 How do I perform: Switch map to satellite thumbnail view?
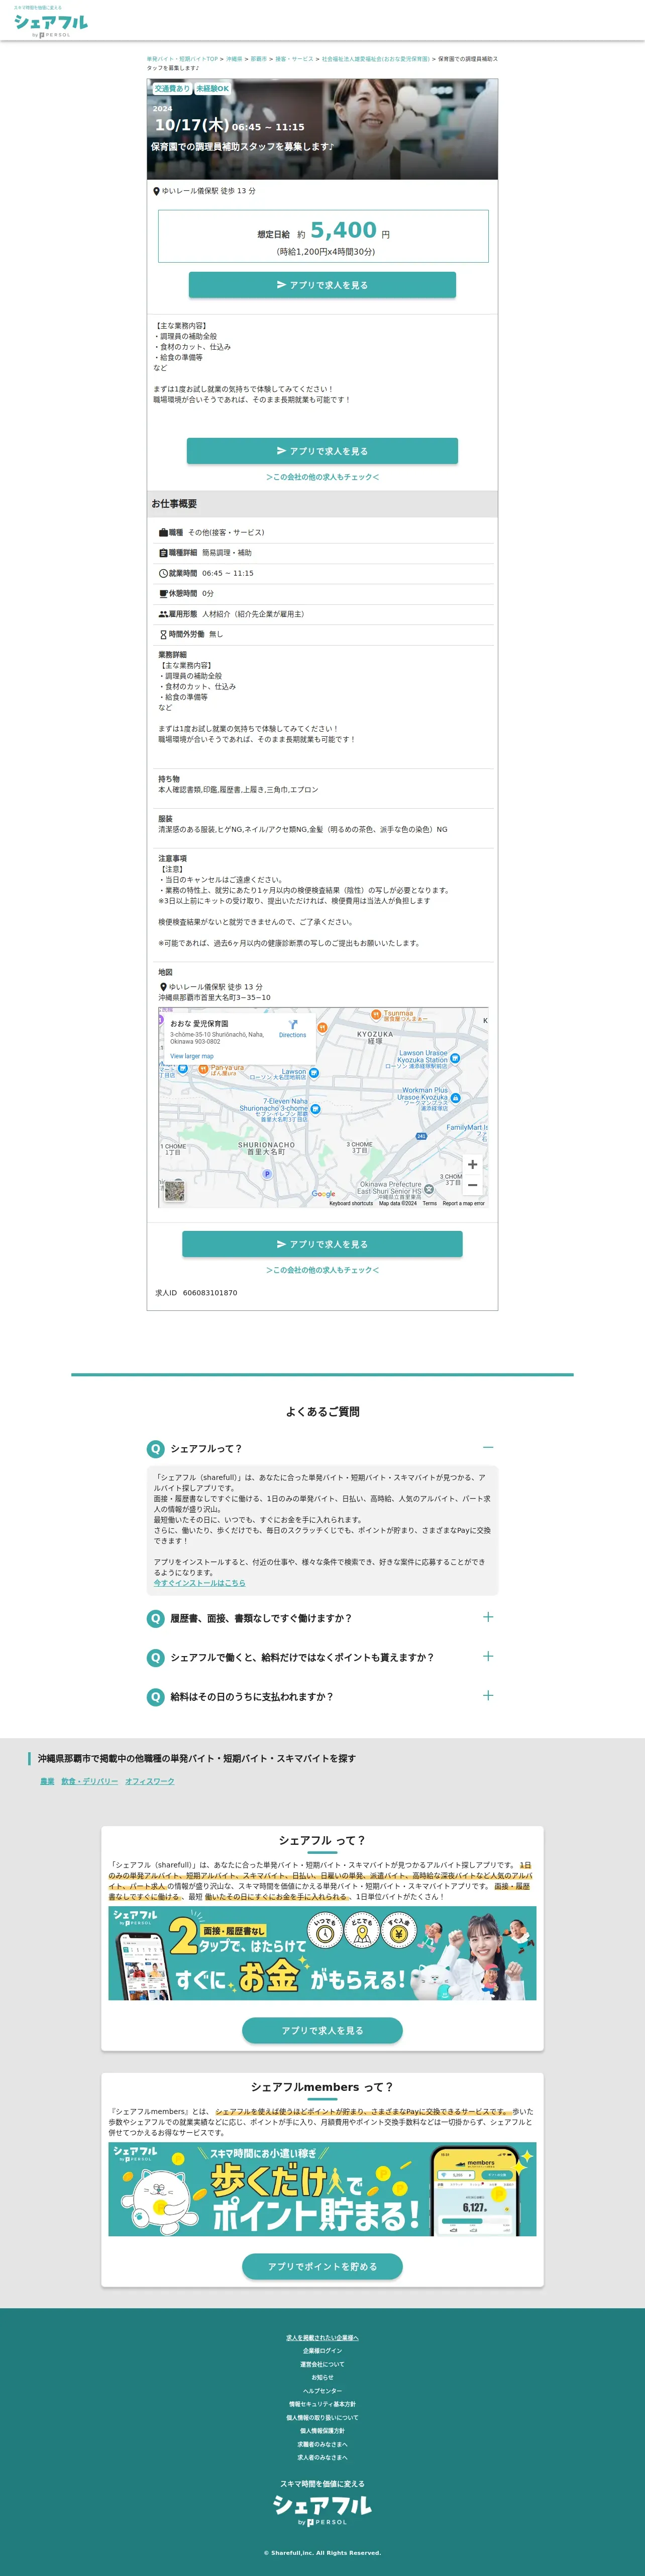point(175,1190)
